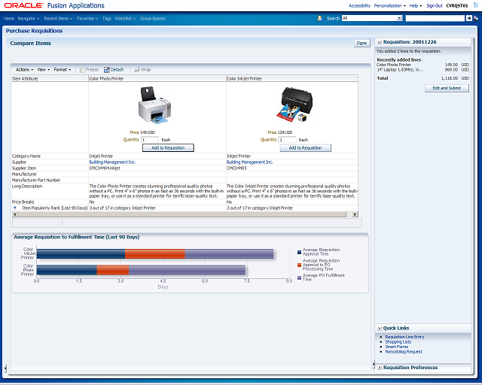Click the left-edge panel splitter arrow at bottom

click(x=5, y=368)
